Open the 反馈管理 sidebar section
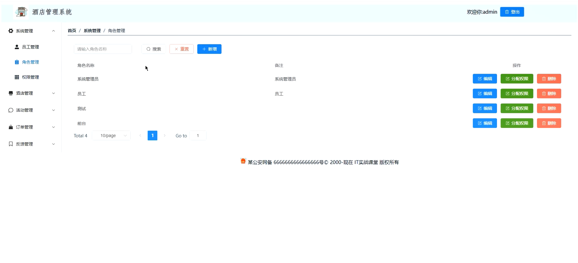 coord(31,144)
